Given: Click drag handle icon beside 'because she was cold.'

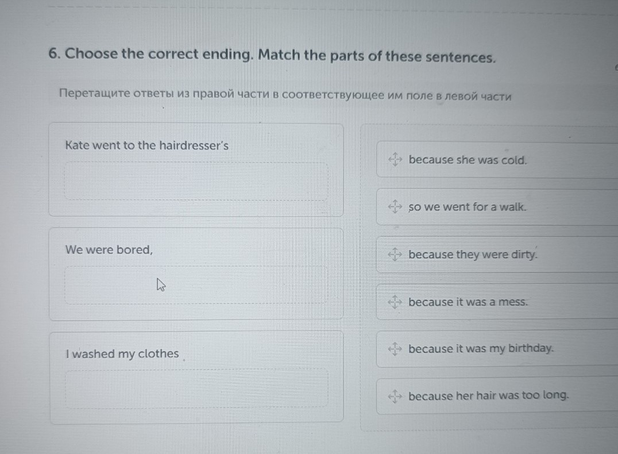Looking at the screenshot, I should (395, 159).
